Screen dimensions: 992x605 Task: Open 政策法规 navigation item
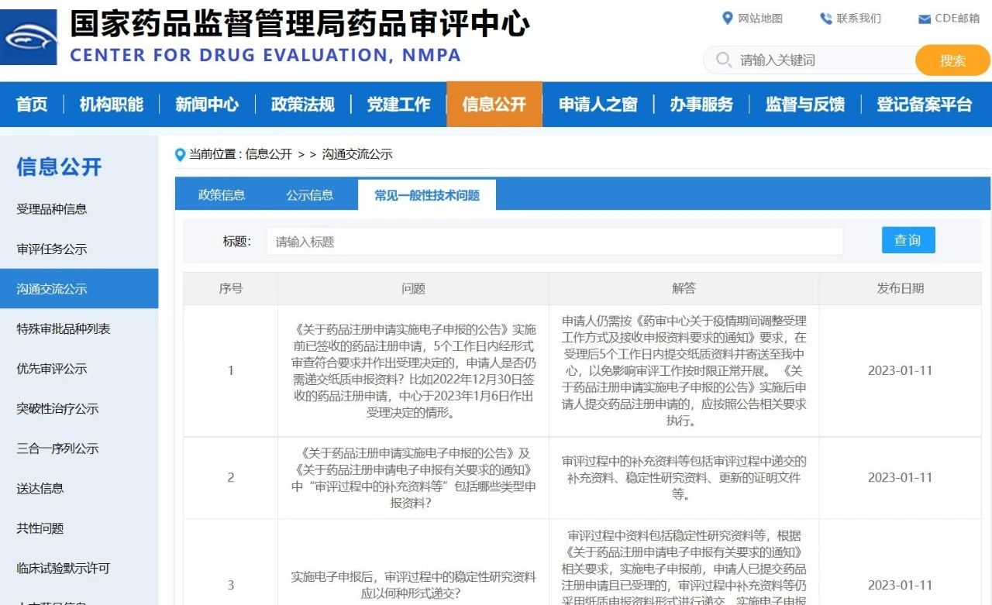tap(303, 105)
